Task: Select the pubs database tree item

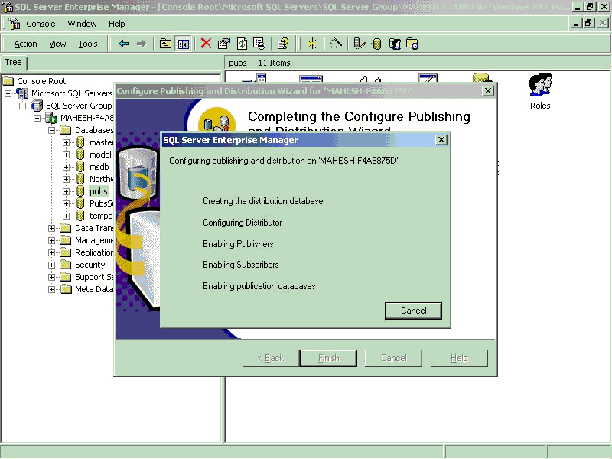Action: 99,191
